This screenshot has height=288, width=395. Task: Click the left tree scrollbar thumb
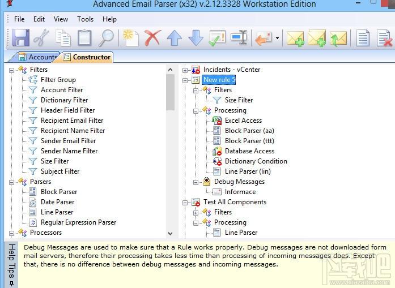coord(170,92)
